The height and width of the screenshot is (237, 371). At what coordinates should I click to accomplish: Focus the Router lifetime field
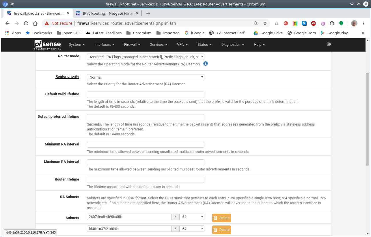point(146,180)
